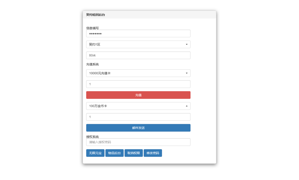Click the recharge quantity field showing 1
This screenshot has width=299, height=180.
(x=138, y=84)
